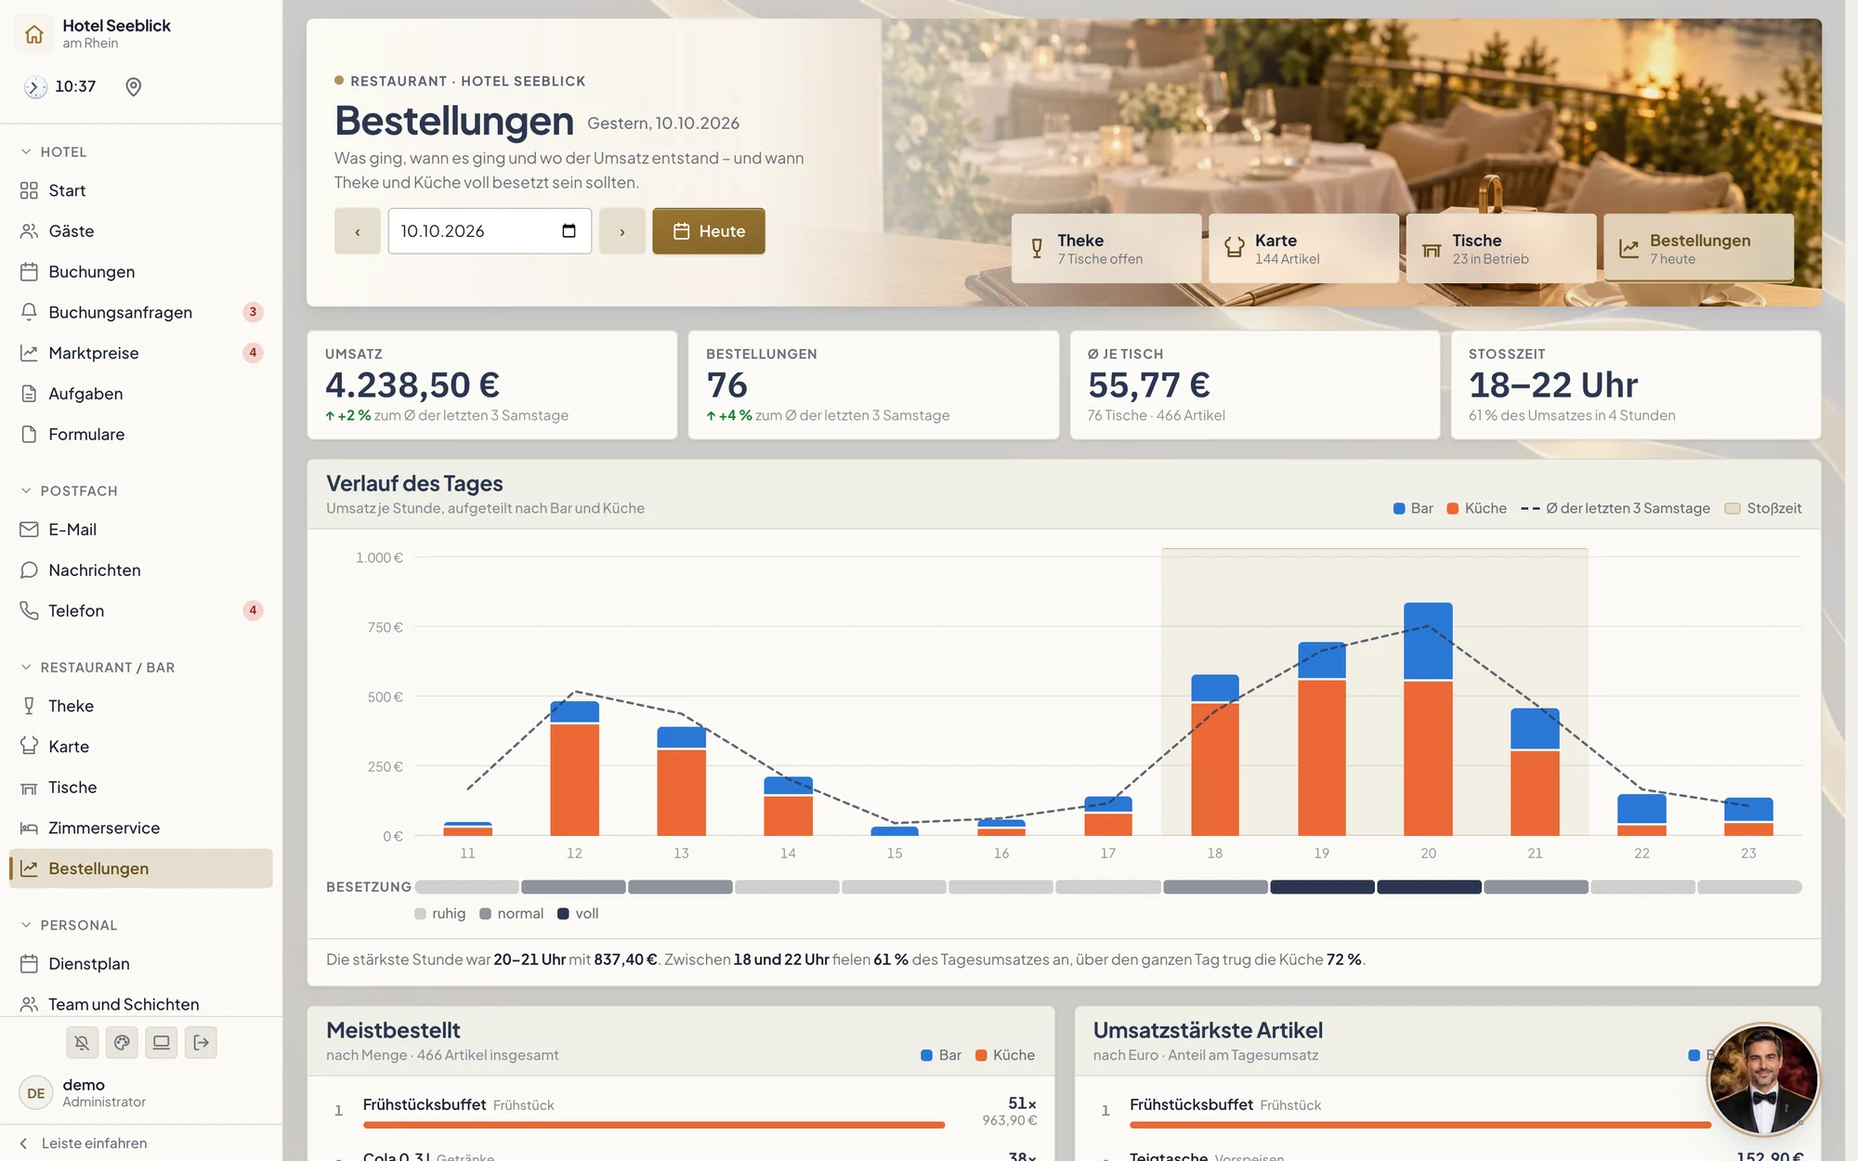Image resolution: width=1858 pixels, height=1161 pixels.
Task: Open Tische in the sidebar
Action: (x=141, y=788)
